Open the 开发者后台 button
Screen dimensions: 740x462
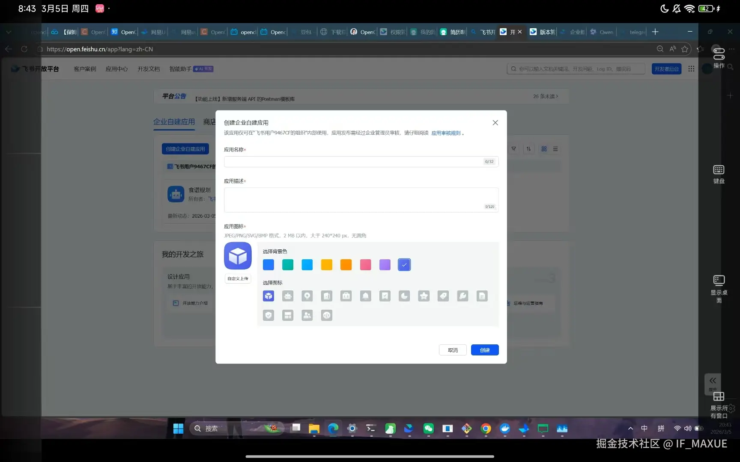pos(666,69)
